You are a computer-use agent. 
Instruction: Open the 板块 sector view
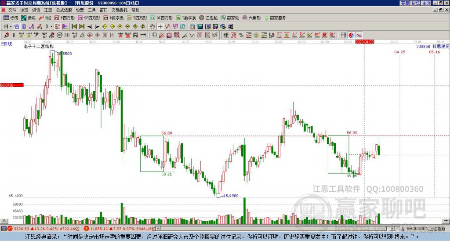pyautogui.click(x=29, y=18)
